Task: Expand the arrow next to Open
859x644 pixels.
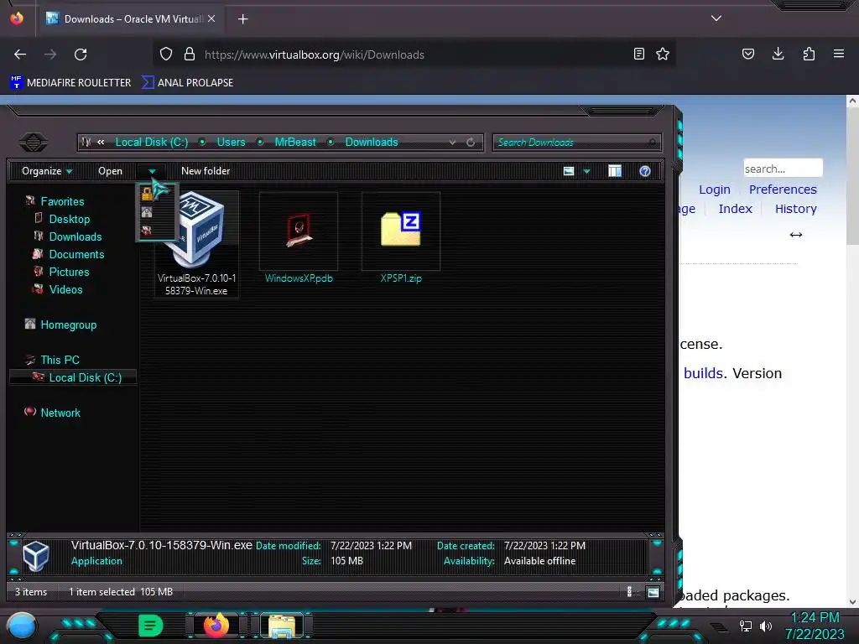Action: tap(152, 171)
